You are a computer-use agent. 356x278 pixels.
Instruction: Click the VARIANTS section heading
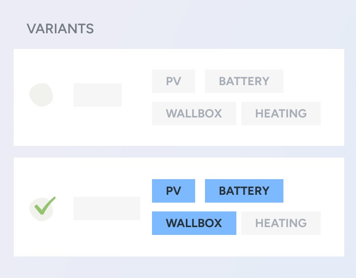coord(60,29)
